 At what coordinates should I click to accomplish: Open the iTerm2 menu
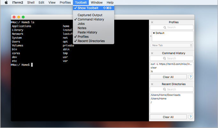click(x=18, y=3)
